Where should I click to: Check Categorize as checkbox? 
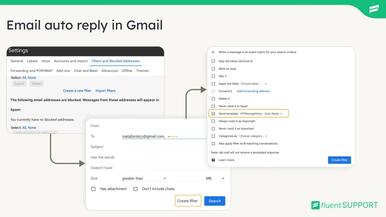[213, 136]
